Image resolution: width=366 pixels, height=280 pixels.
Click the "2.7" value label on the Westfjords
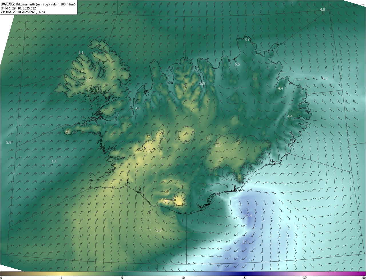point(88,81)
